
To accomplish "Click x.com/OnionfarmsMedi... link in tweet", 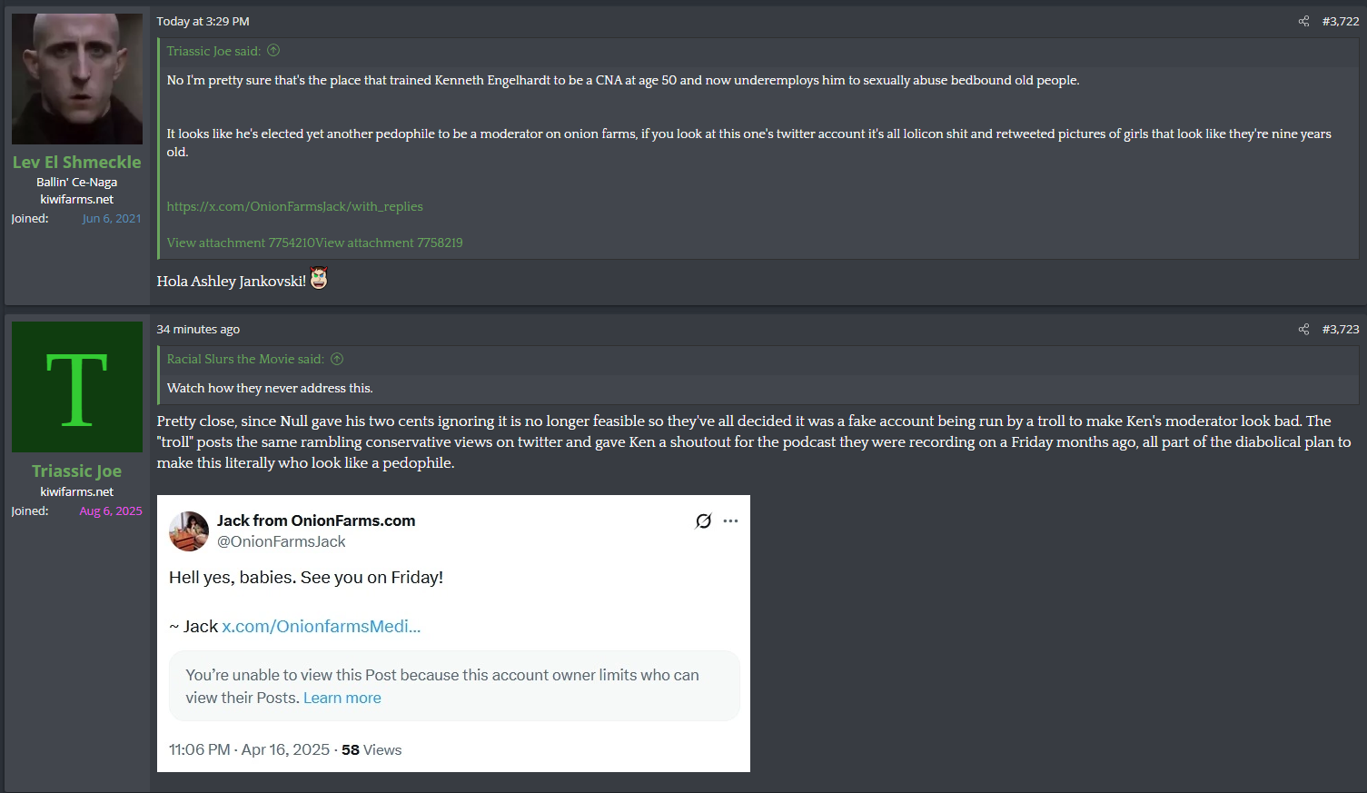I will pos(322,626).
